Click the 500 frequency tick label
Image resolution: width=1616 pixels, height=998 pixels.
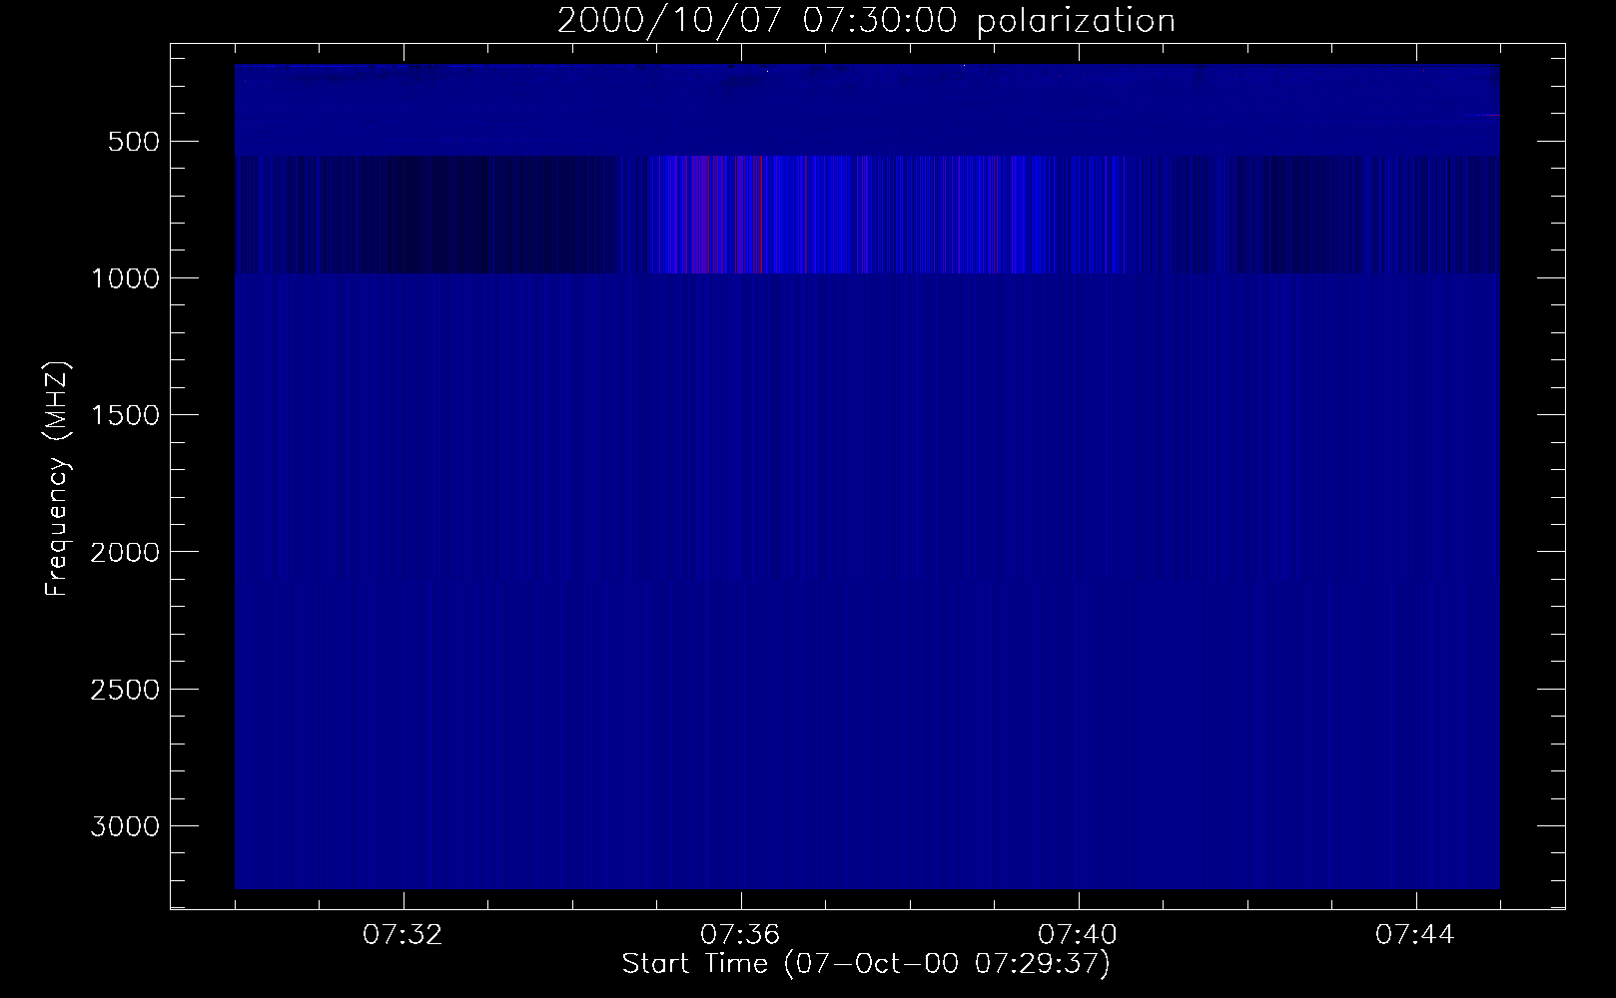click(136, 142)
